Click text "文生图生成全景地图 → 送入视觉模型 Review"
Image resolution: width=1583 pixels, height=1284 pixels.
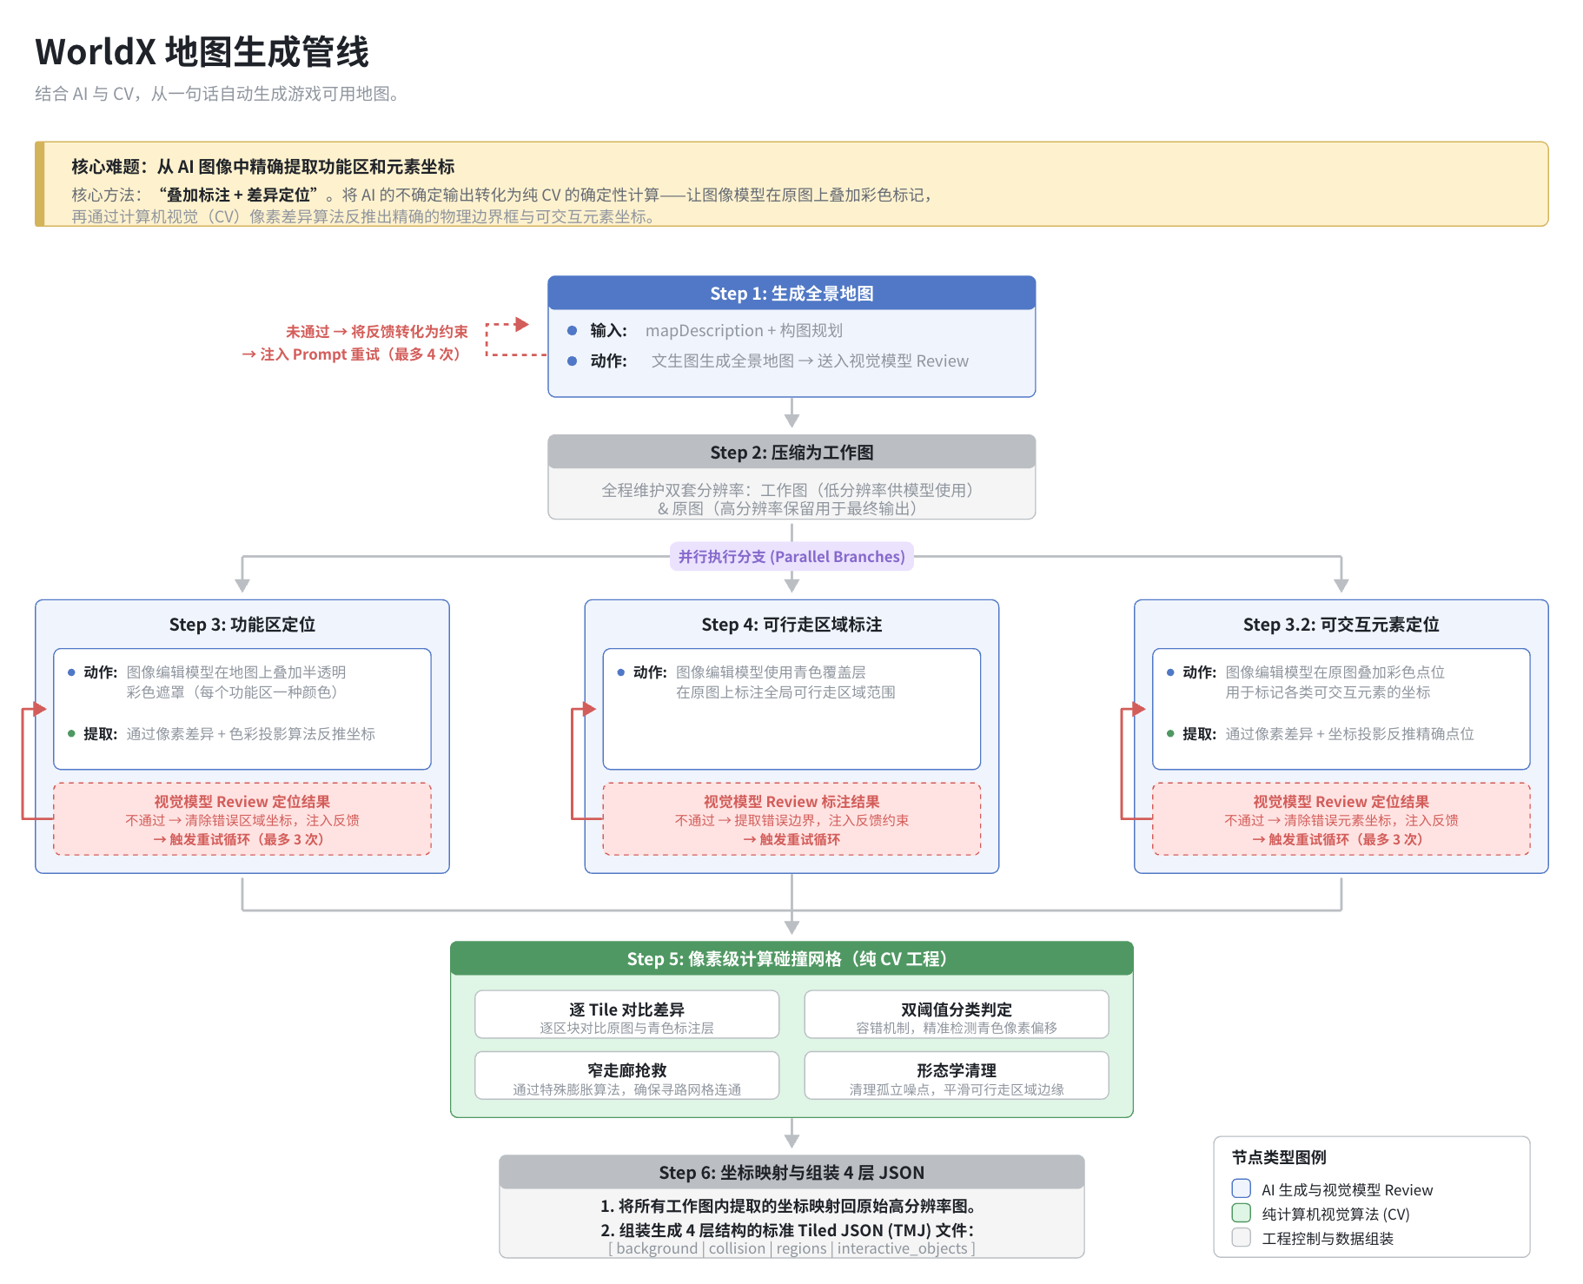coord(810,361)
